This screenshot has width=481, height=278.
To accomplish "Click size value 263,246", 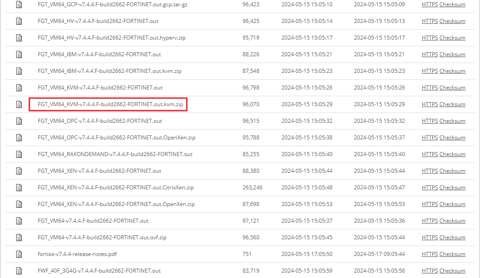I will (253, 188).
